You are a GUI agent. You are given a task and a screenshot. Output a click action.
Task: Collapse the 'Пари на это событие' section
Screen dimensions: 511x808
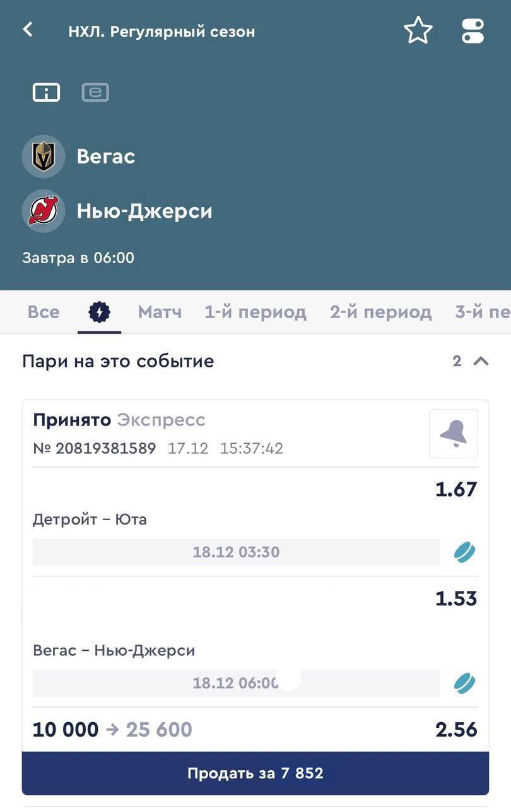[x=481, y=361]
